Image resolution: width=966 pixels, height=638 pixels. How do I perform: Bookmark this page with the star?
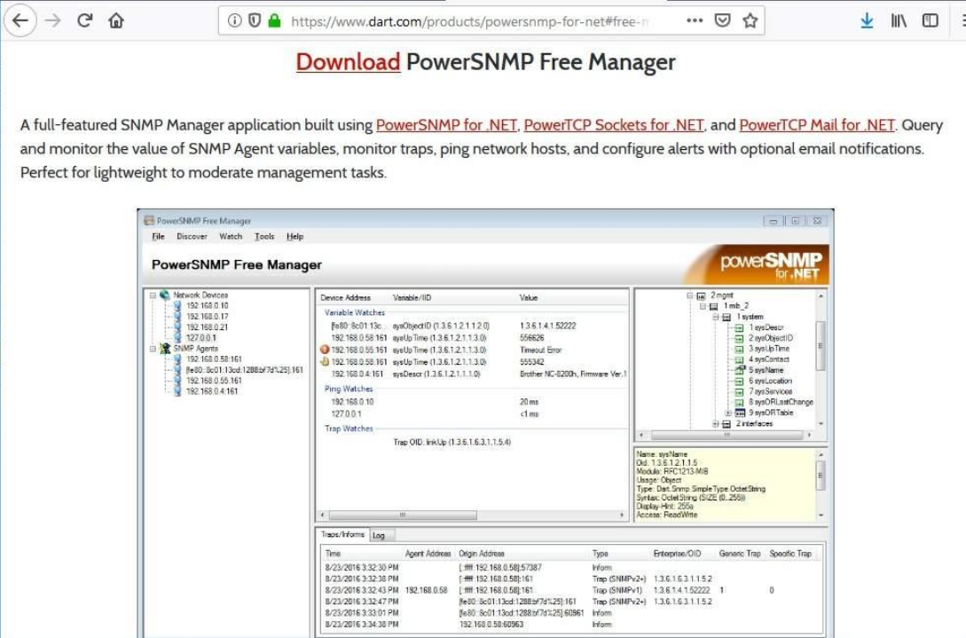pos(750,20)
